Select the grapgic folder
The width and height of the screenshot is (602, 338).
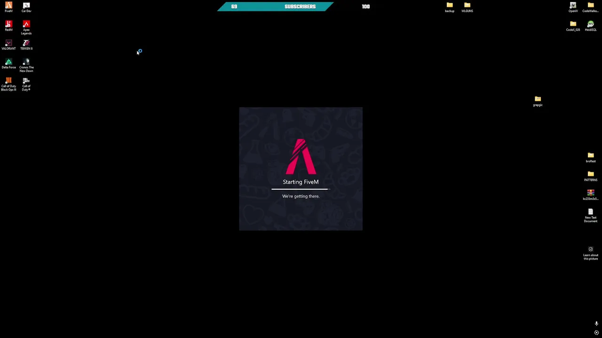tap(538, 101)
